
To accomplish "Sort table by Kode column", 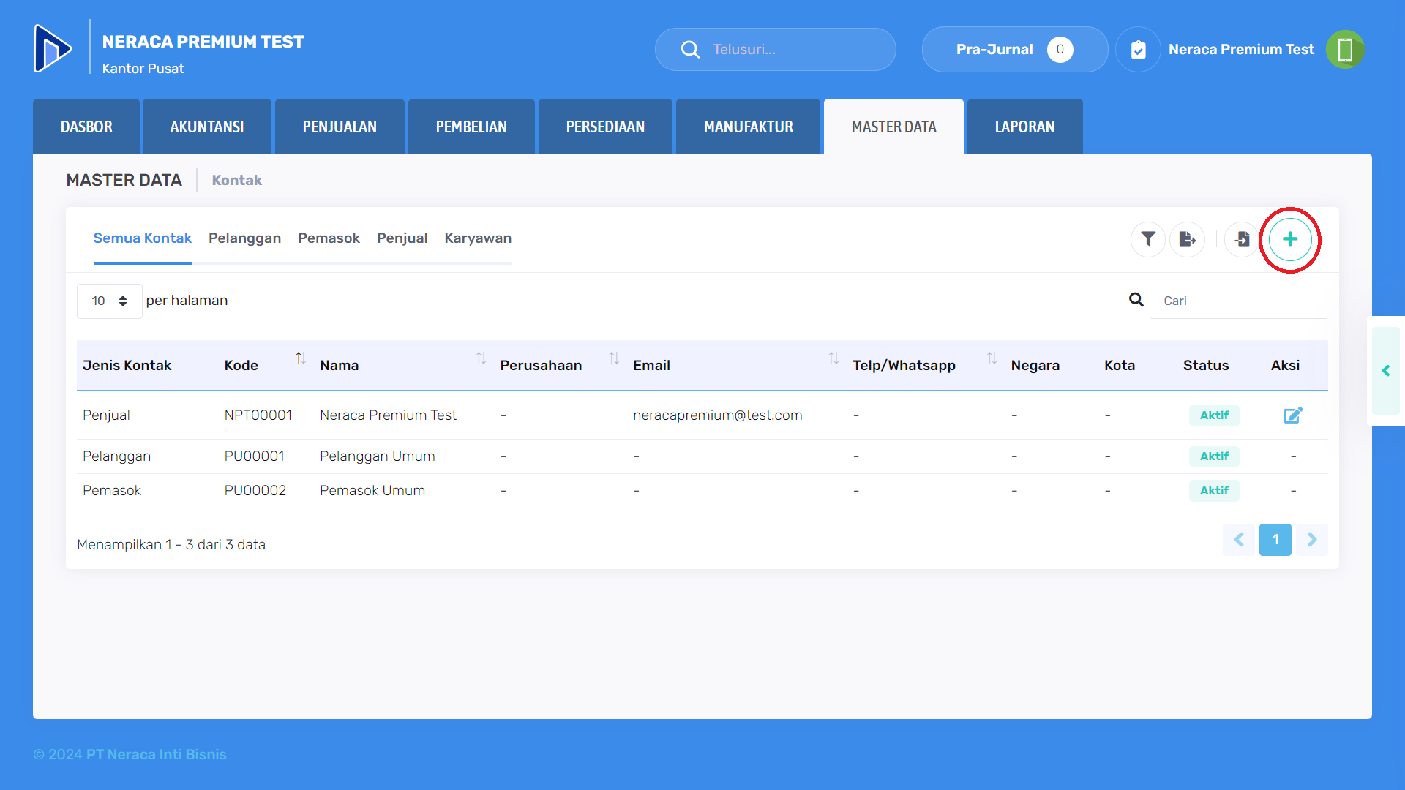I will click(301, 358).
